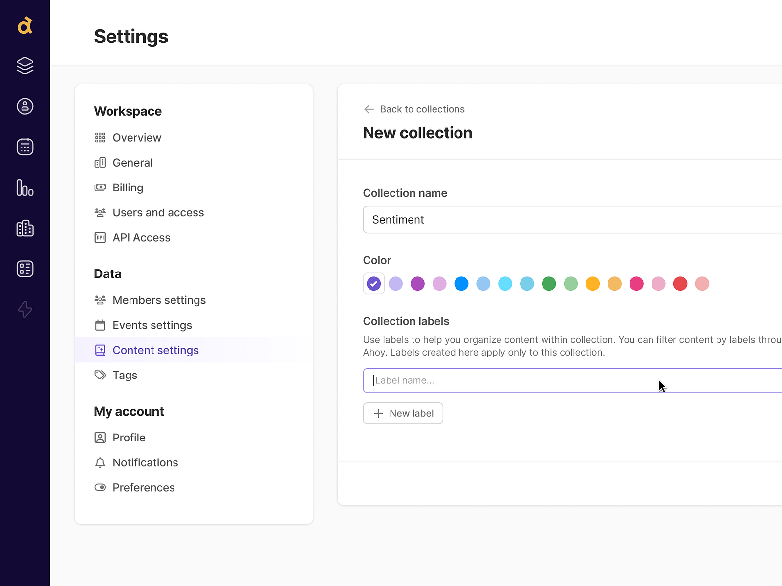This screenshot has height=586, width=782.
Task: Open the Ahoy logo home icon
Action: tap(25, 26)
